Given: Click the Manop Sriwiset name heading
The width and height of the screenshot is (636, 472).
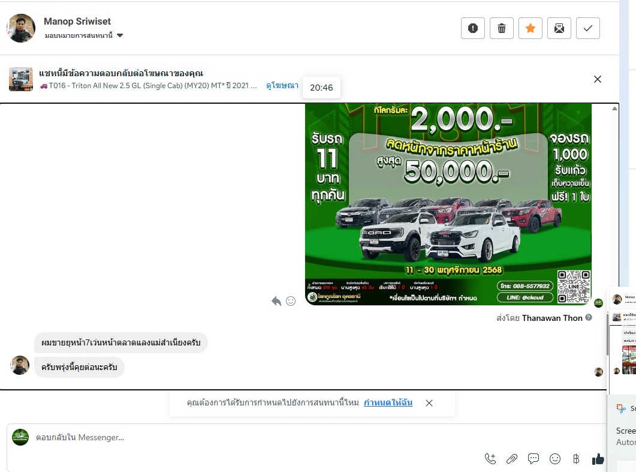Looking at the screenshot, I should pos(77,21).
